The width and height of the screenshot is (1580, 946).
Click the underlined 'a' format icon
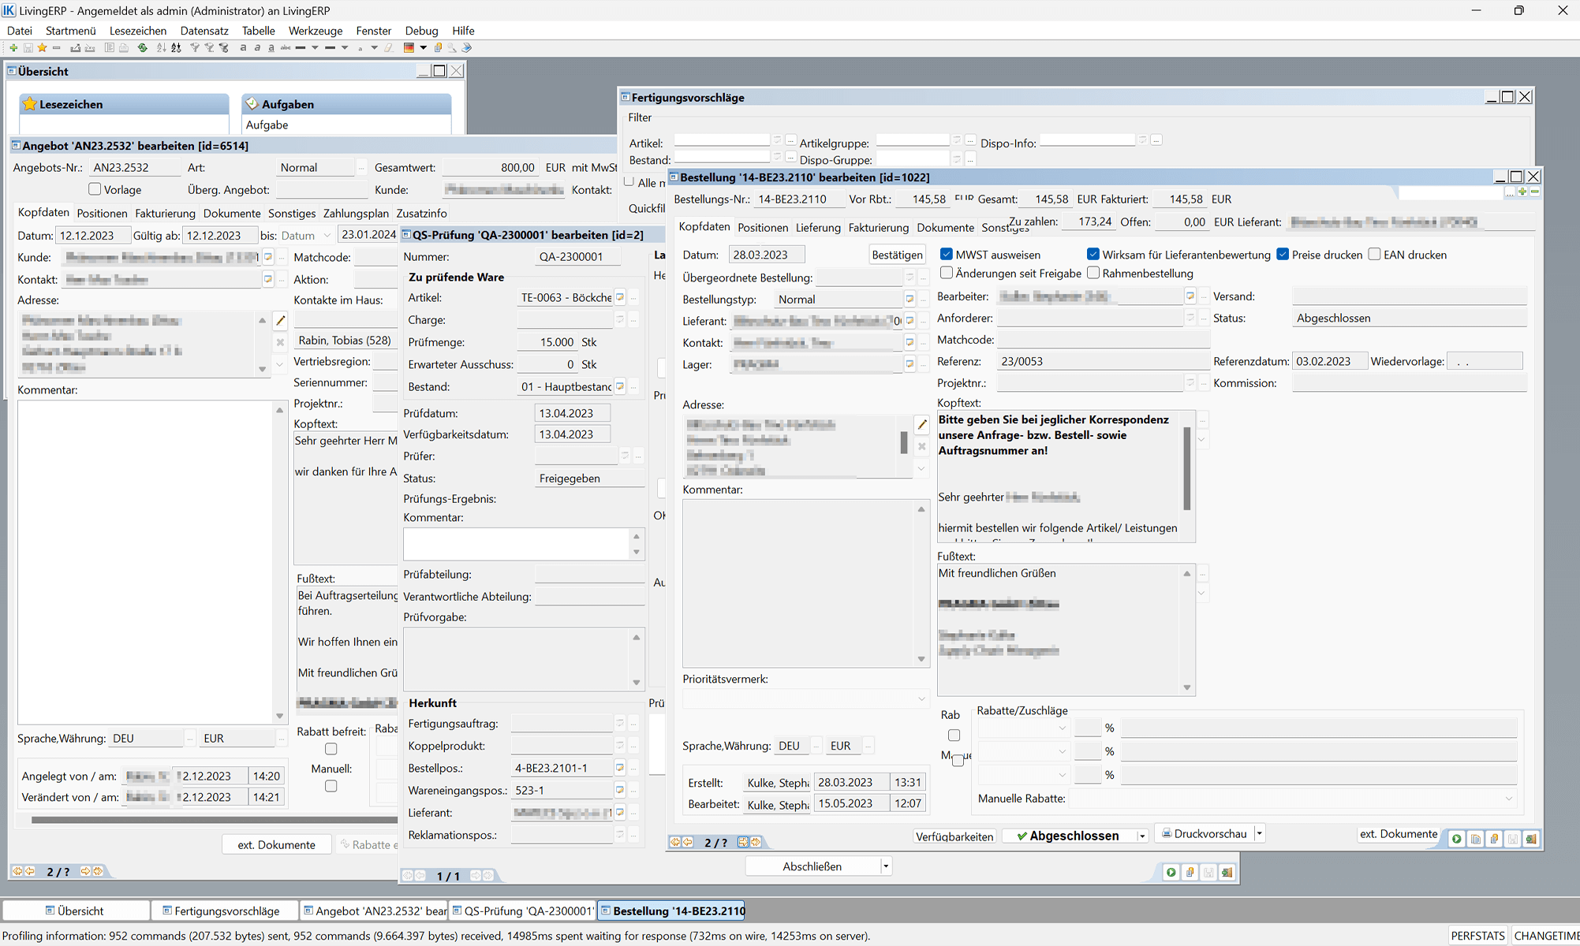point(271,48)
